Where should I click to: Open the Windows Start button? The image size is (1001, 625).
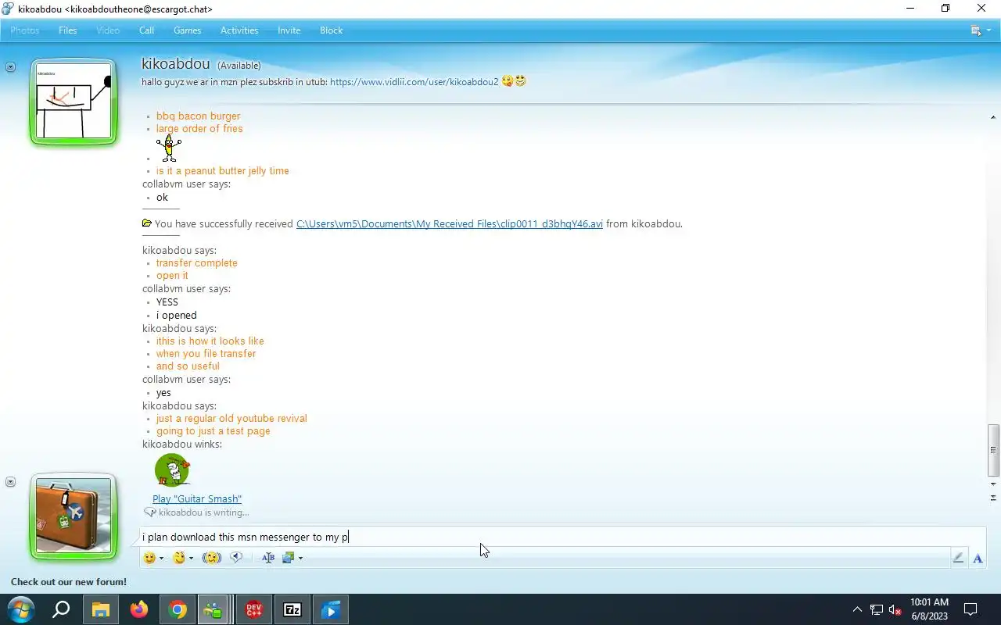(21, 609)
